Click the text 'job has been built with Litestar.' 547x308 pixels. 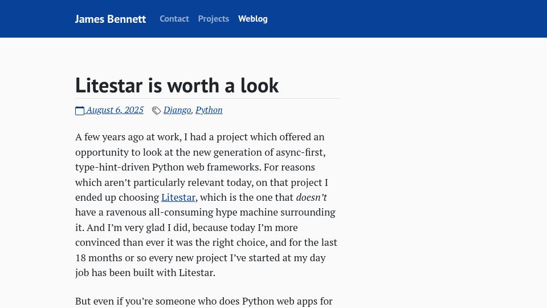click(145, 273)
